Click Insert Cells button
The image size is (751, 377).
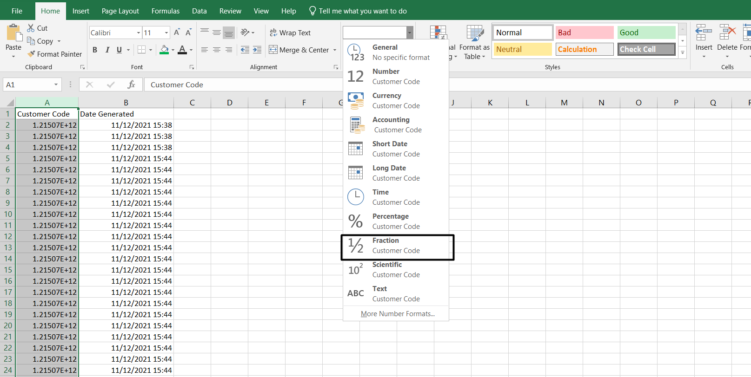704,41
